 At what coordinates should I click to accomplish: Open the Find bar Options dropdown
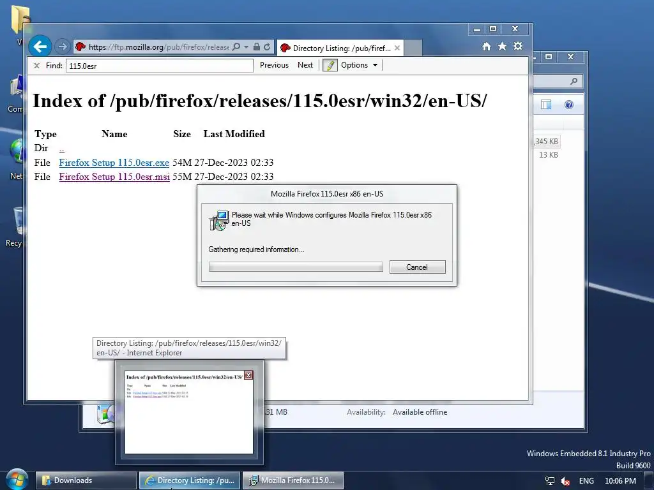(359, 65)
